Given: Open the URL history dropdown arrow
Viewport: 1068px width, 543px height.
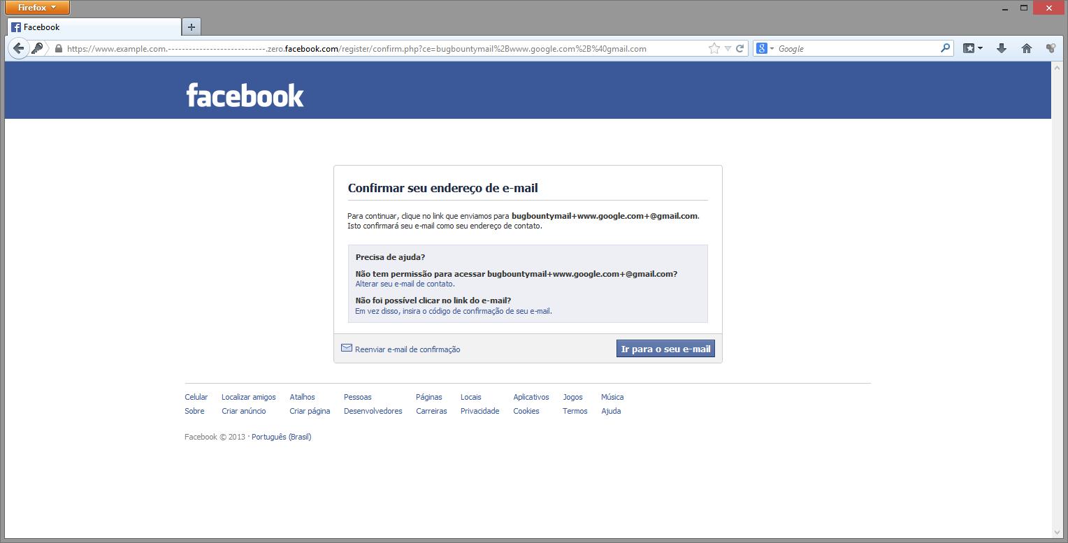Looking at the screenshot, I should (x=728, y=49).
